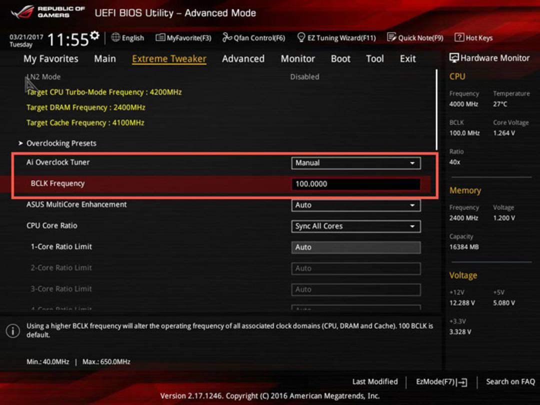The image size is (540, 405).
Task: Click LN2 Mode's Disabled value
Action: coord(305,77)
